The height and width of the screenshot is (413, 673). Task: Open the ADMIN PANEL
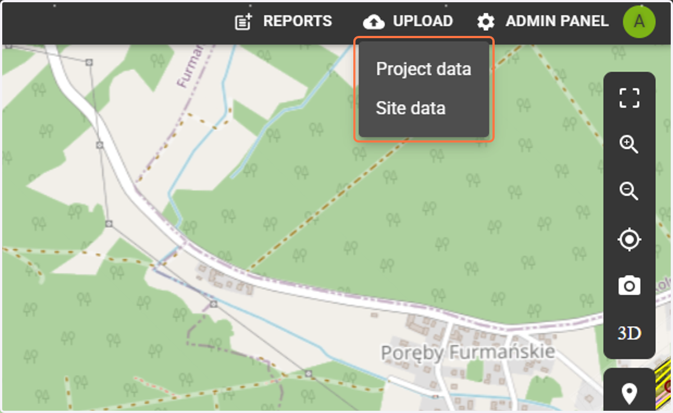coord(557,21)
